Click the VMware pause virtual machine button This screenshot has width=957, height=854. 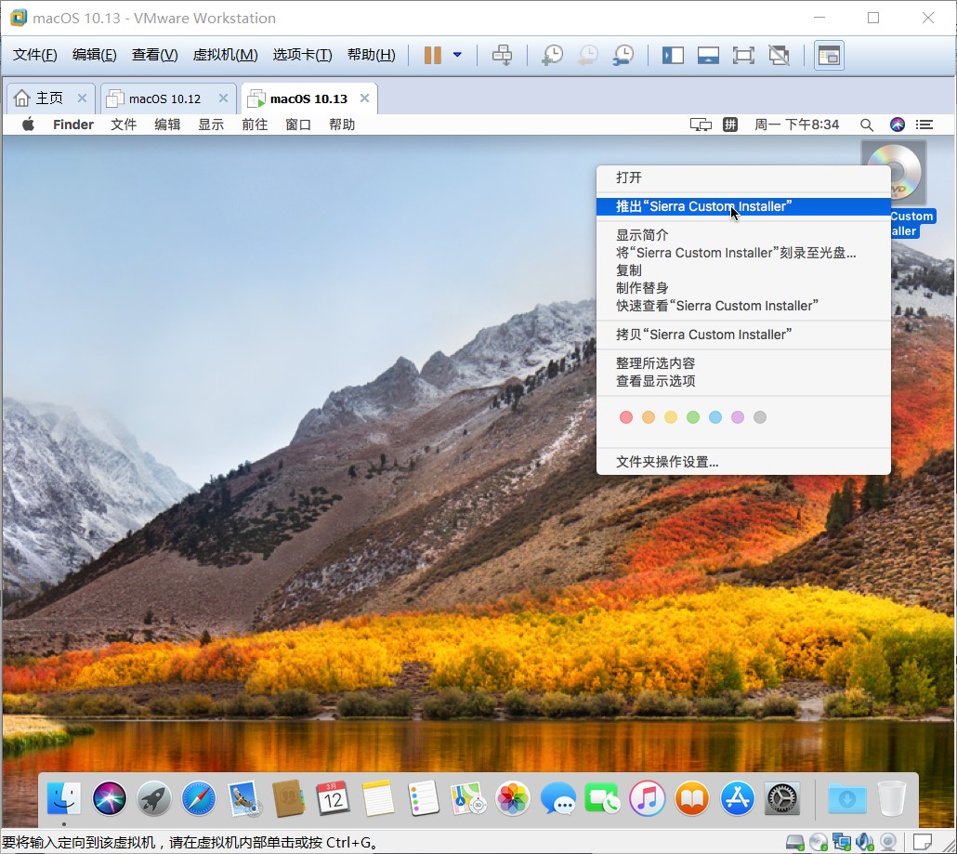tap(433, 55)
